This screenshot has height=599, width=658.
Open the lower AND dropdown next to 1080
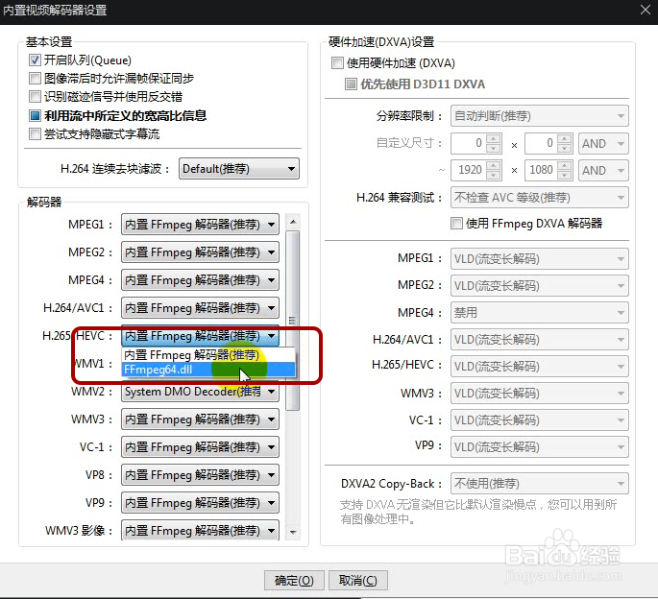(603, 170)
